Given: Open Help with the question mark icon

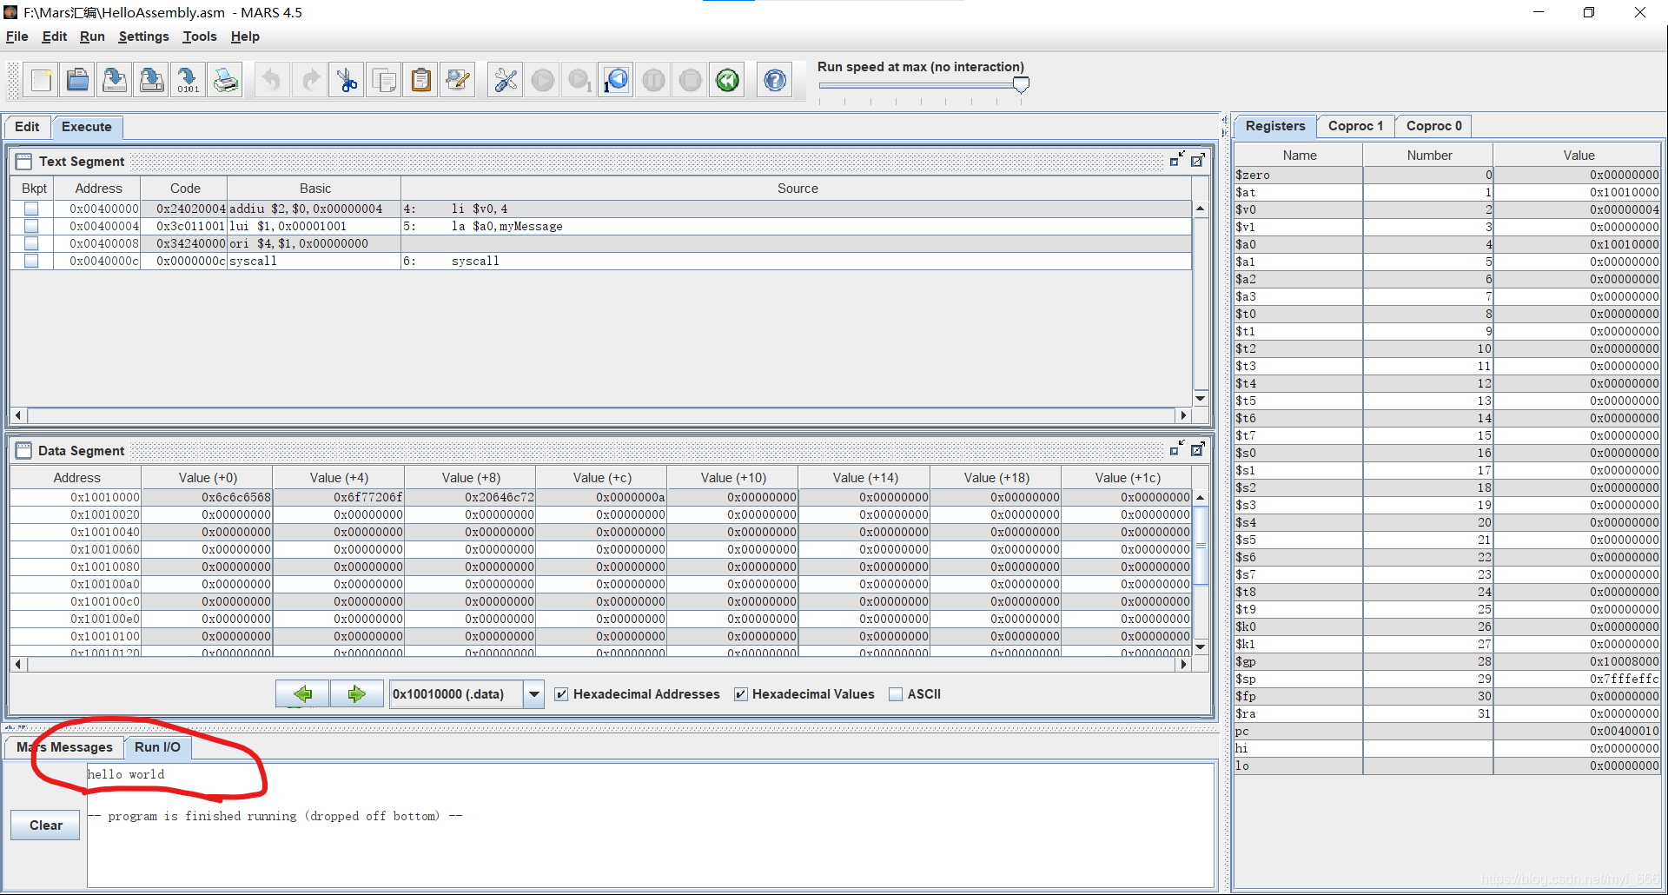Looking at the screenshot, I should (774, 81).
